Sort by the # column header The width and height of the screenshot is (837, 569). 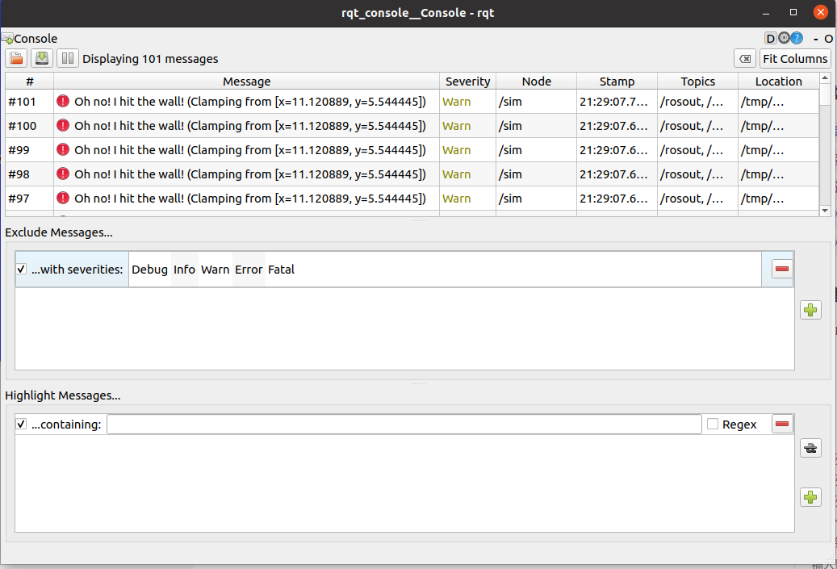coord(30,82)
